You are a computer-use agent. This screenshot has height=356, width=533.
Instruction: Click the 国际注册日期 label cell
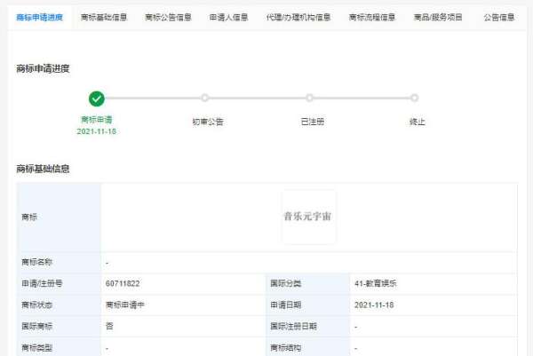pos(307,327)
